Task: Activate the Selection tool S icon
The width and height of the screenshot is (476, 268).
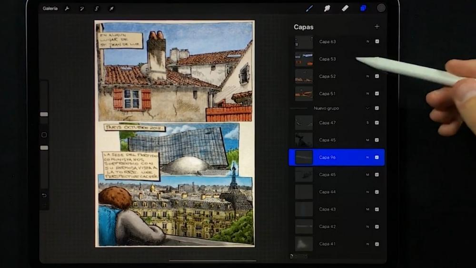Action: (x=97, y=9)
